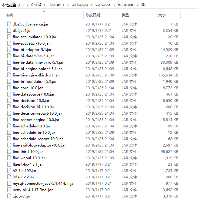Sort files by 类型 column header
The height and width of the screenshot is (199, 198).
point(126,15)
